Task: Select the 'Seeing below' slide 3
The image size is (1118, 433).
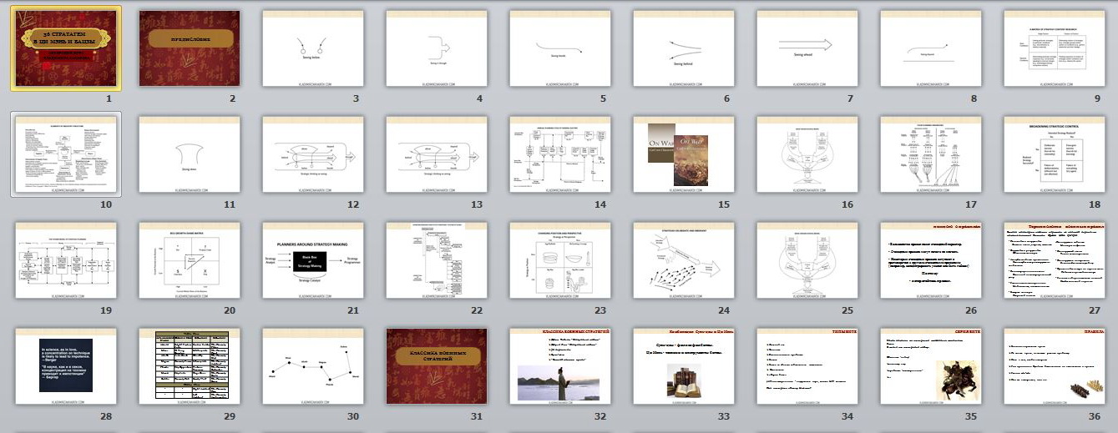Action: tap(313, 48)
